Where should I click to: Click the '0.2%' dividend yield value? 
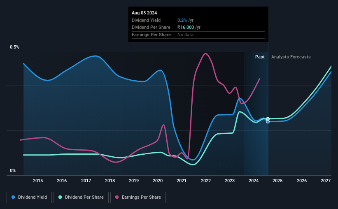click(182, 20)
